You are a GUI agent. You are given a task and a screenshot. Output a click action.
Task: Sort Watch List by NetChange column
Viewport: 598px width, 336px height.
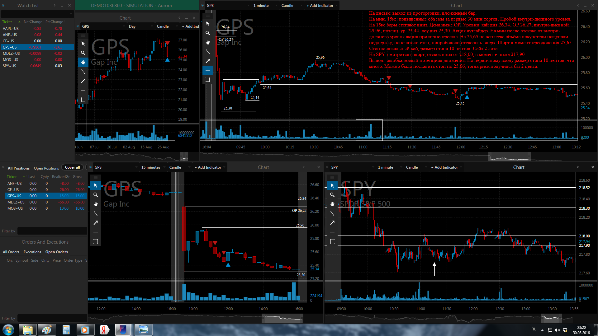coord(33,22)
